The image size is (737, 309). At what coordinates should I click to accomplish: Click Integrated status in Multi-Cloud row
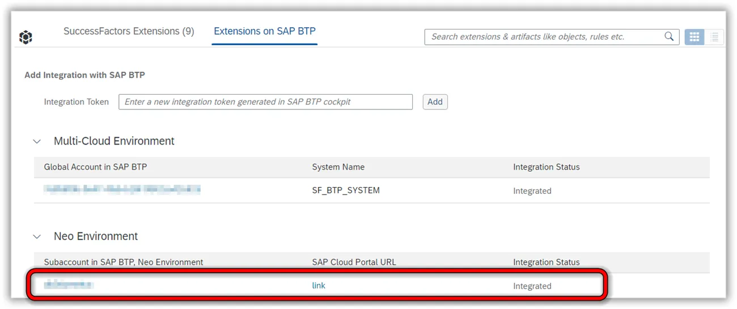coord(532,191)
